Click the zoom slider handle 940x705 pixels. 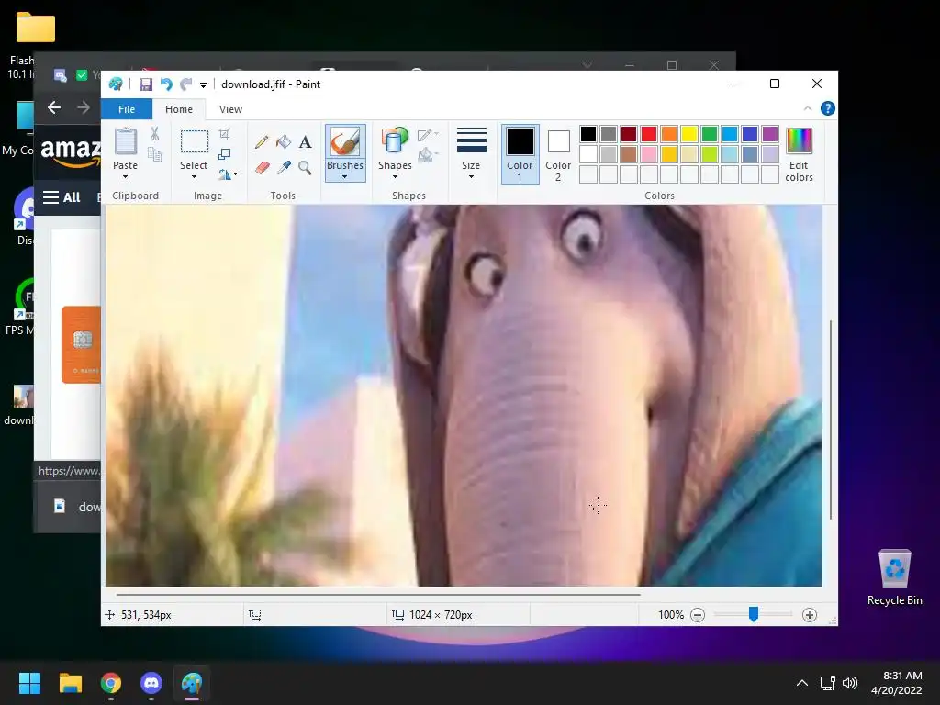click(754, 614)
